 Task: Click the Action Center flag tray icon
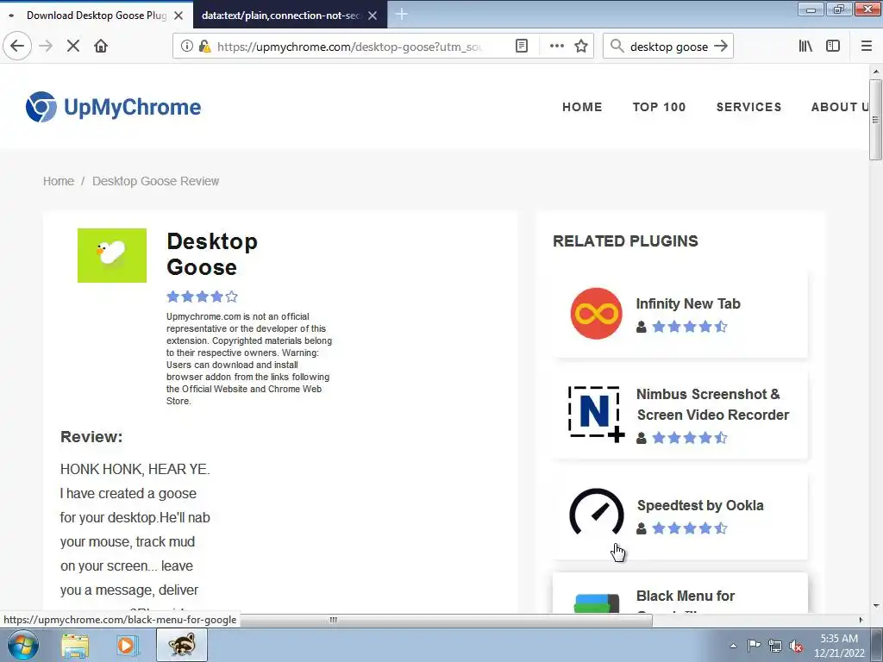pyautogui.click(x=754, y=645)
